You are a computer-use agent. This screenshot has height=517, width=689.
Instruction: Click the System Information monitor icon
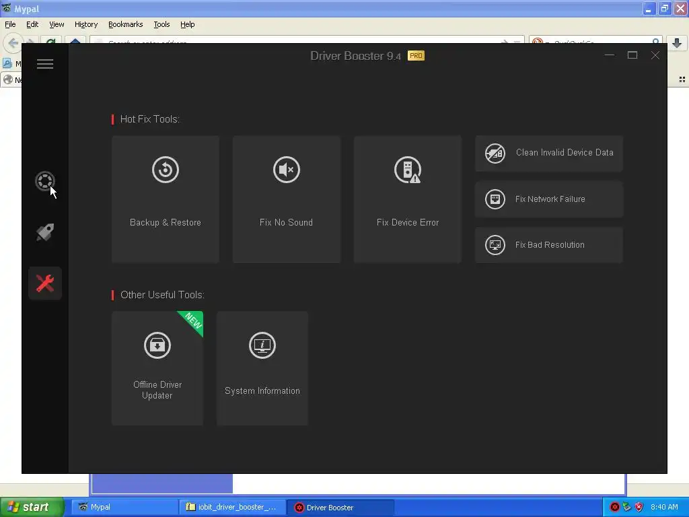[262, 345]
